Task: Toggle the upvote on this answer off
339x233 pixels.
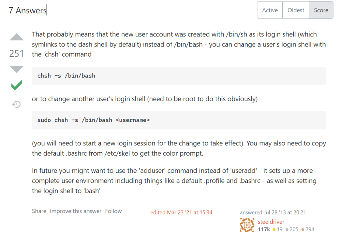Action: click(x=16, y=37)
